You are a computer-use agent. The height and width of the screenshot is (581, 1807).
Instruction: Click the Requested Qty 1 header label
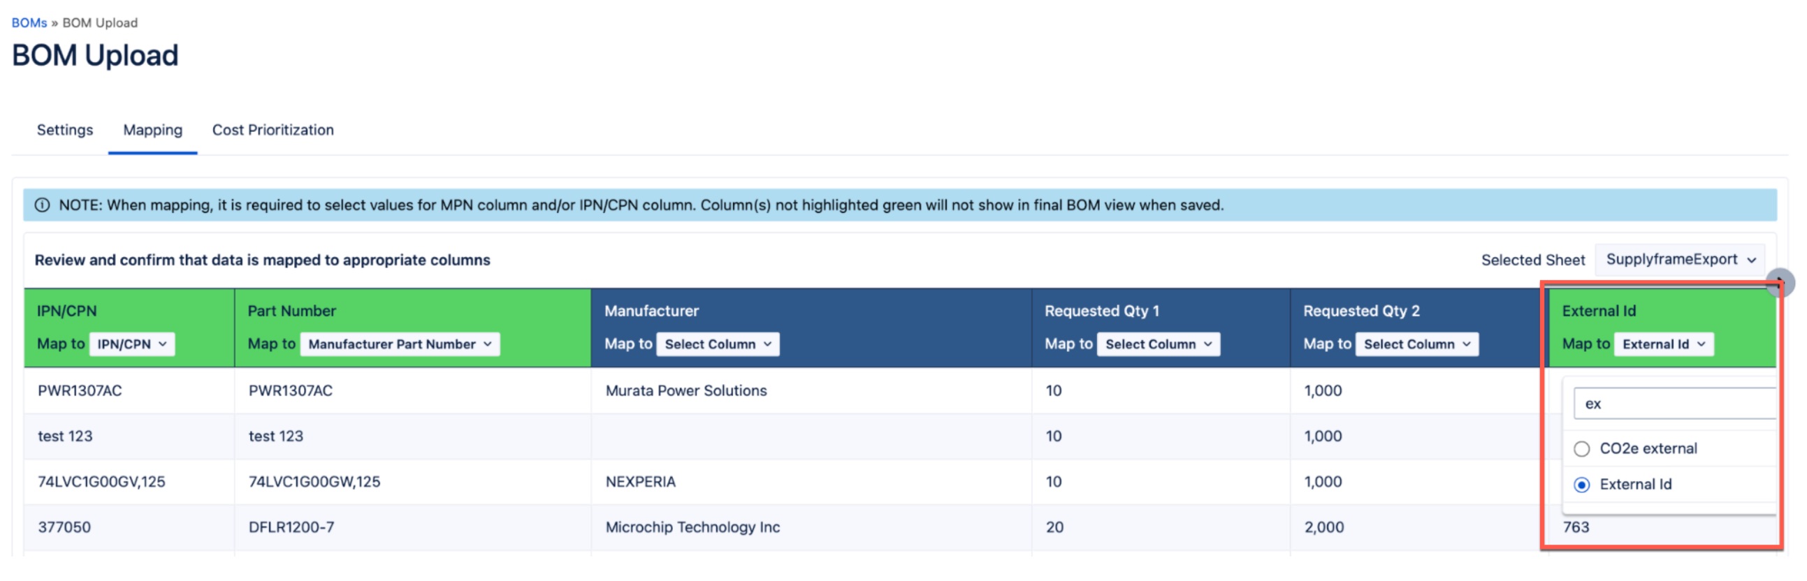pyautogui.click(x=1101, y=311)
